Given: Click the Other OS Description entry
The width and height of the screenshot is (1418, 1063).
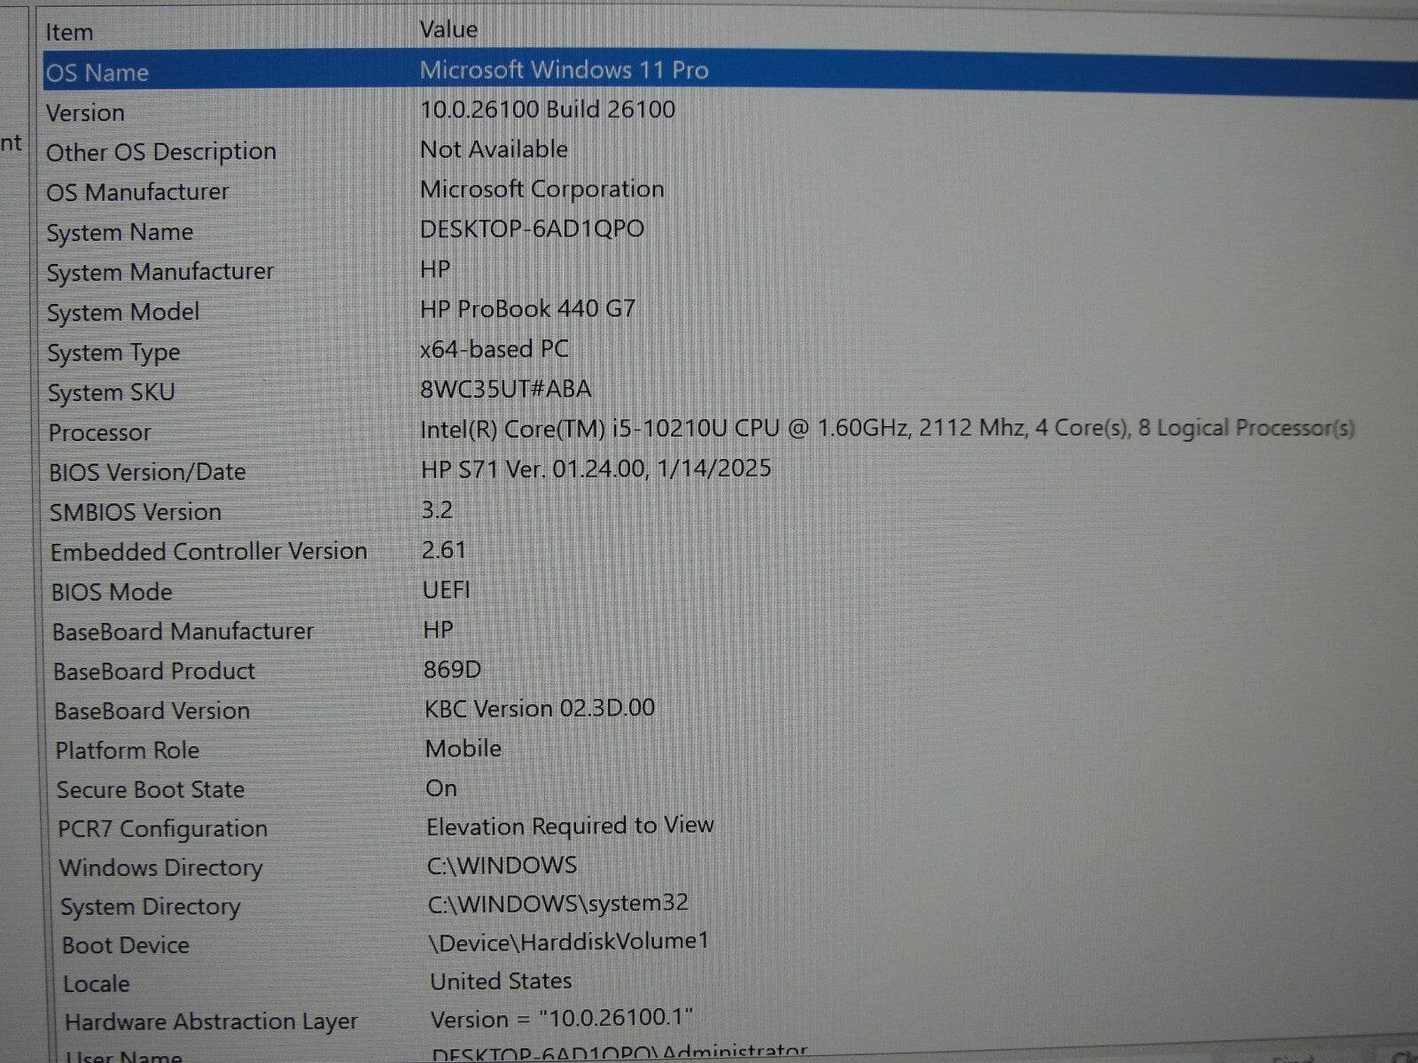Looking at the screenshot, I should [x=161, y=152].
